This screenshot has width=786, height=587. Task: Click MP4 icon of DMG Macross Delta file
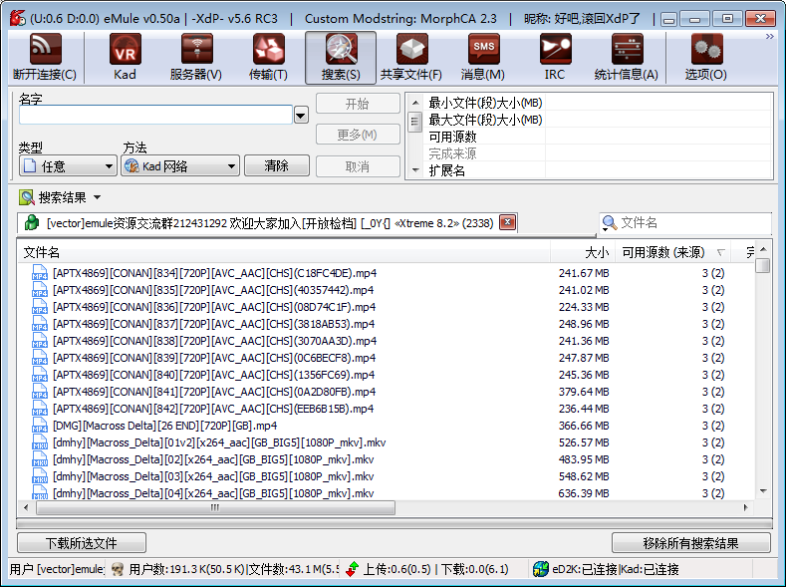40,426
